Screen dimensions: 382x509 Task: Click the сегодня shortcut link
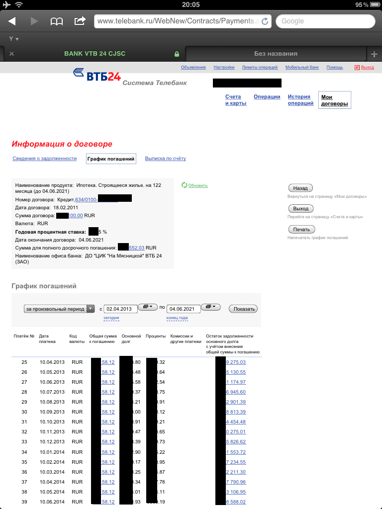111,318
